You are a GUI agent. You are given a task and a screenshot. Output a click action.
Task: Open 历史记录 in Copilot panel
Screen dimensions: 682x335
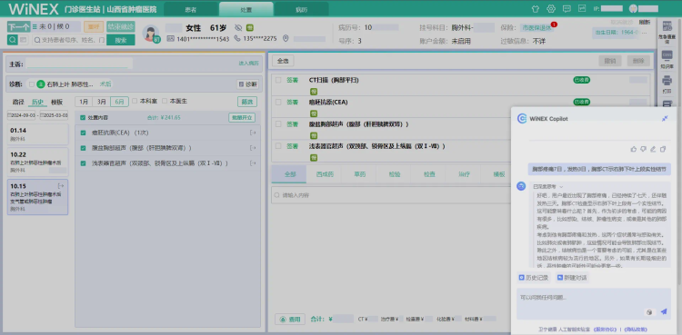coord(535,277)
